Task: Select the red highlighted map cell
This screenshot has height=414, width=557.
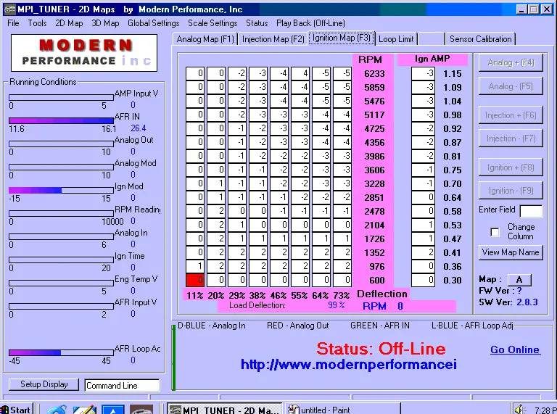Action: [x=194, y=280]
